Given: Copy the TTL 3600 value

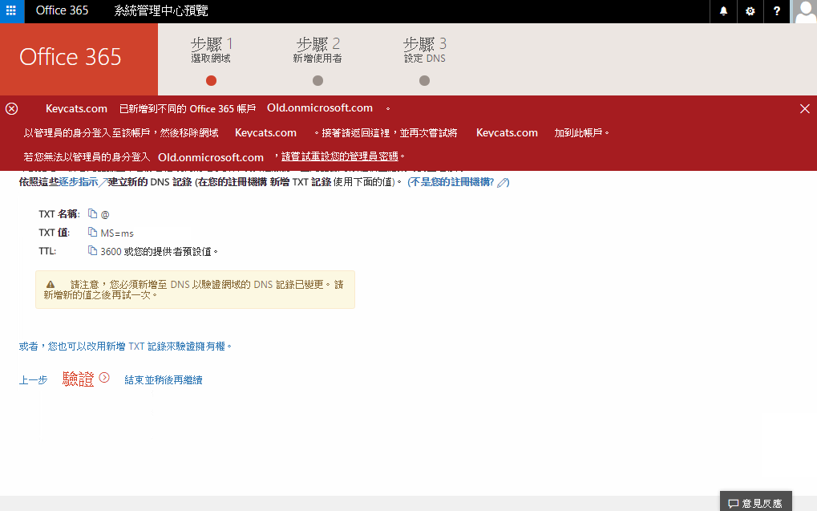Looking at the screenshot, I should coord(93,251).
